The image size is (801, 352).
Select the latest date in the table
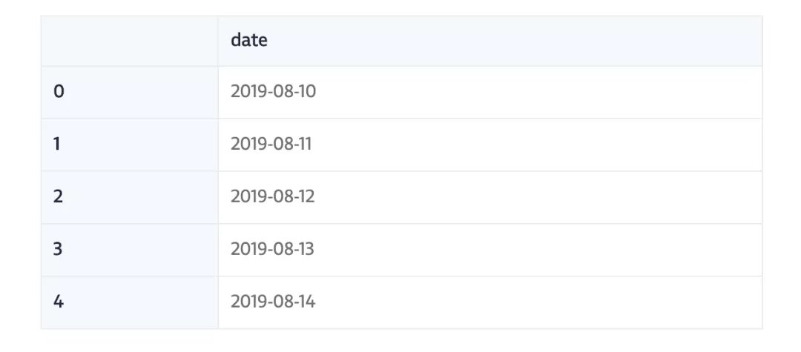(x=273, y=302)
